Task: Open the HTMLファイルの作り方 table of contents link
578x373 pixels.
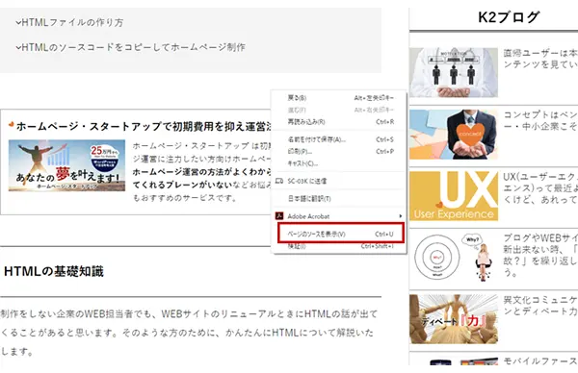Action: click(x=72, y=22)
